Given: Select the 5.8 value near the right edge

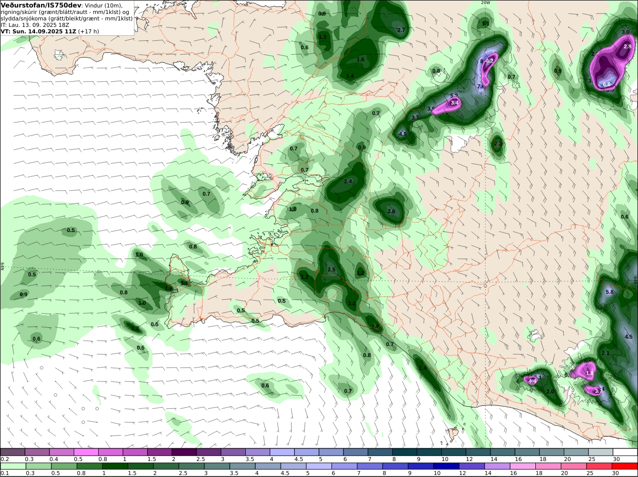Looking at the screenshot, I should 609,292.
